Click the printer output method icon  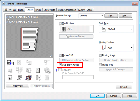pyautogui.click(x=10, y=62)
